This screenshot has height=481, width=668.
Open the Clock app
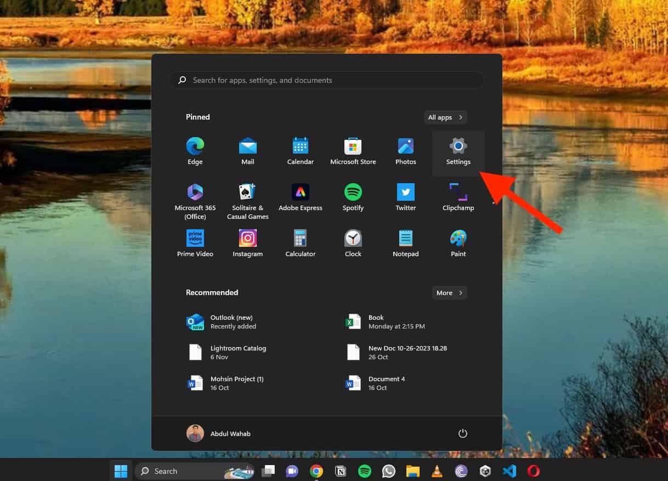(x=353, y=244)
